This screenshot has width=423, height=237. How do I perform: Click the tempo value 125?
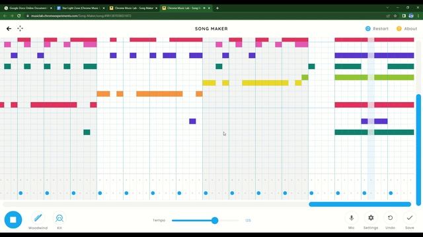point(248,221)
